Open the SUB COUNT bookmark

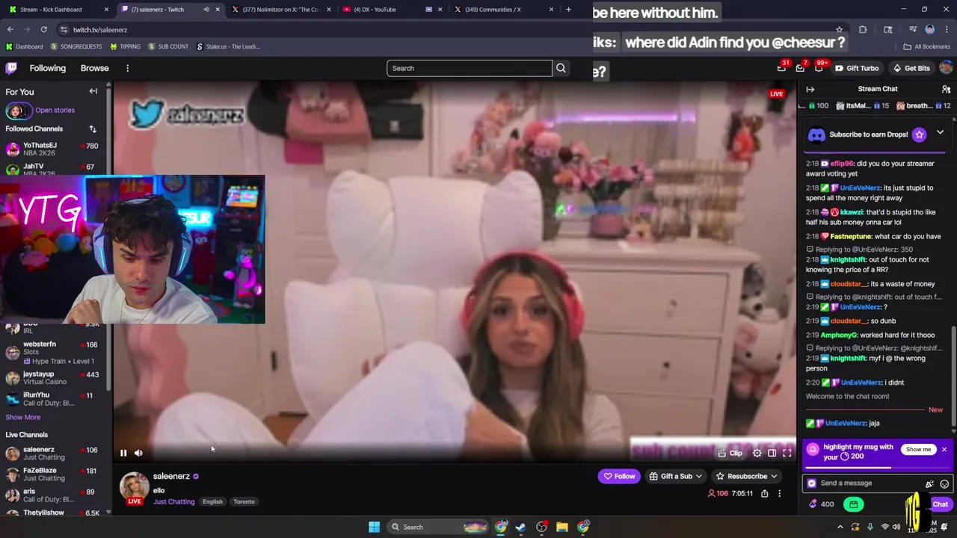click(x=168, y=46)
